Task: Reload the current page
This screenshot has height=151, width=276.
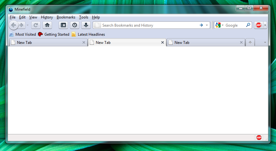Action: (x=36, y=25)
